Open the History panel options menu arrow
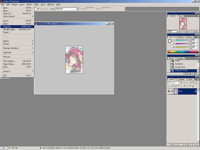The image size is (200, 150). [198, 58]
